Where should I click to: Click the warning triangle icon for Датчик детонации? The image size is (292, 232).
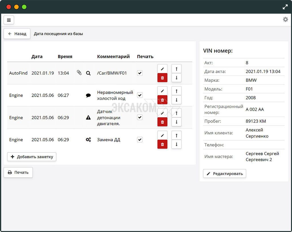(88, 117)
